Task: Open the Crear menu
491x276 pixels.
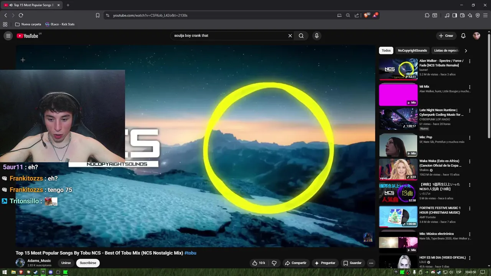Action: pyautogui.click(x=446, y=36)
